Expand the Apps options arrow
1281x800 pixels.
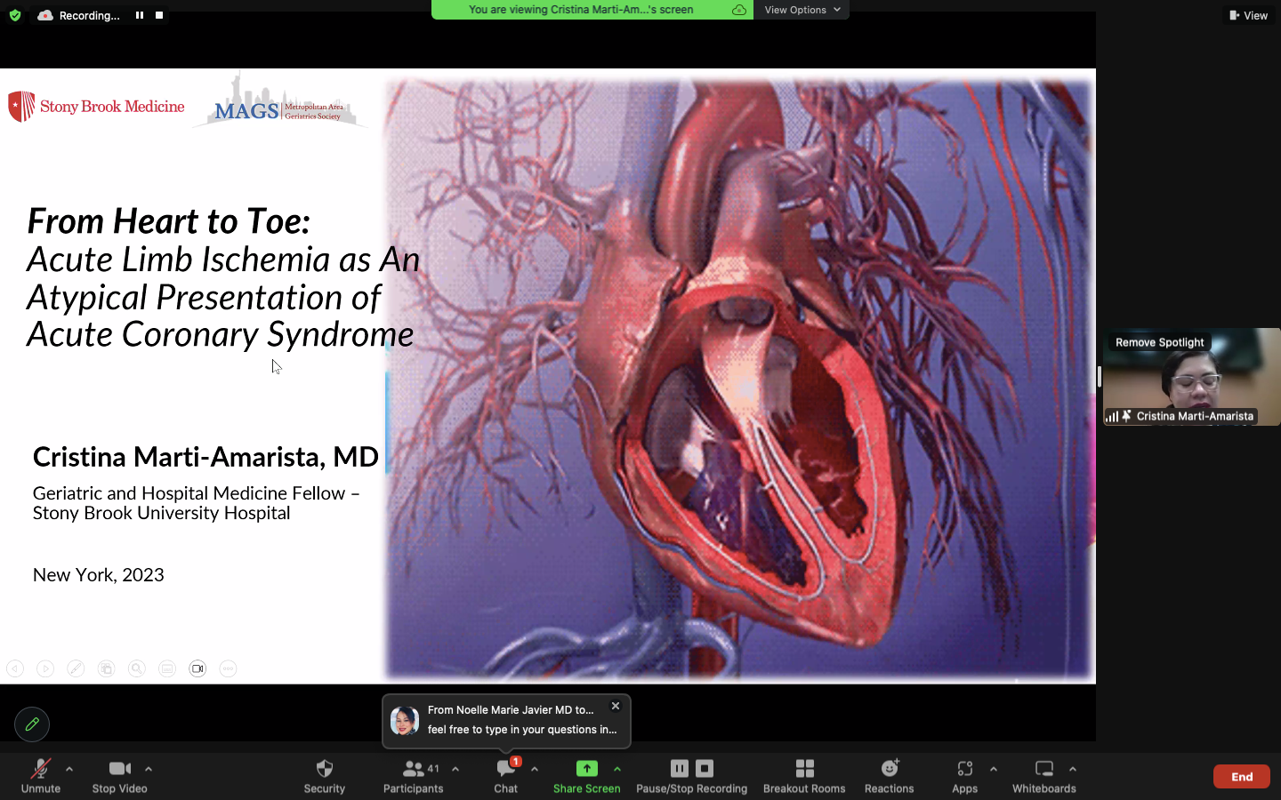pyautogui.click(x=994, y=769)
